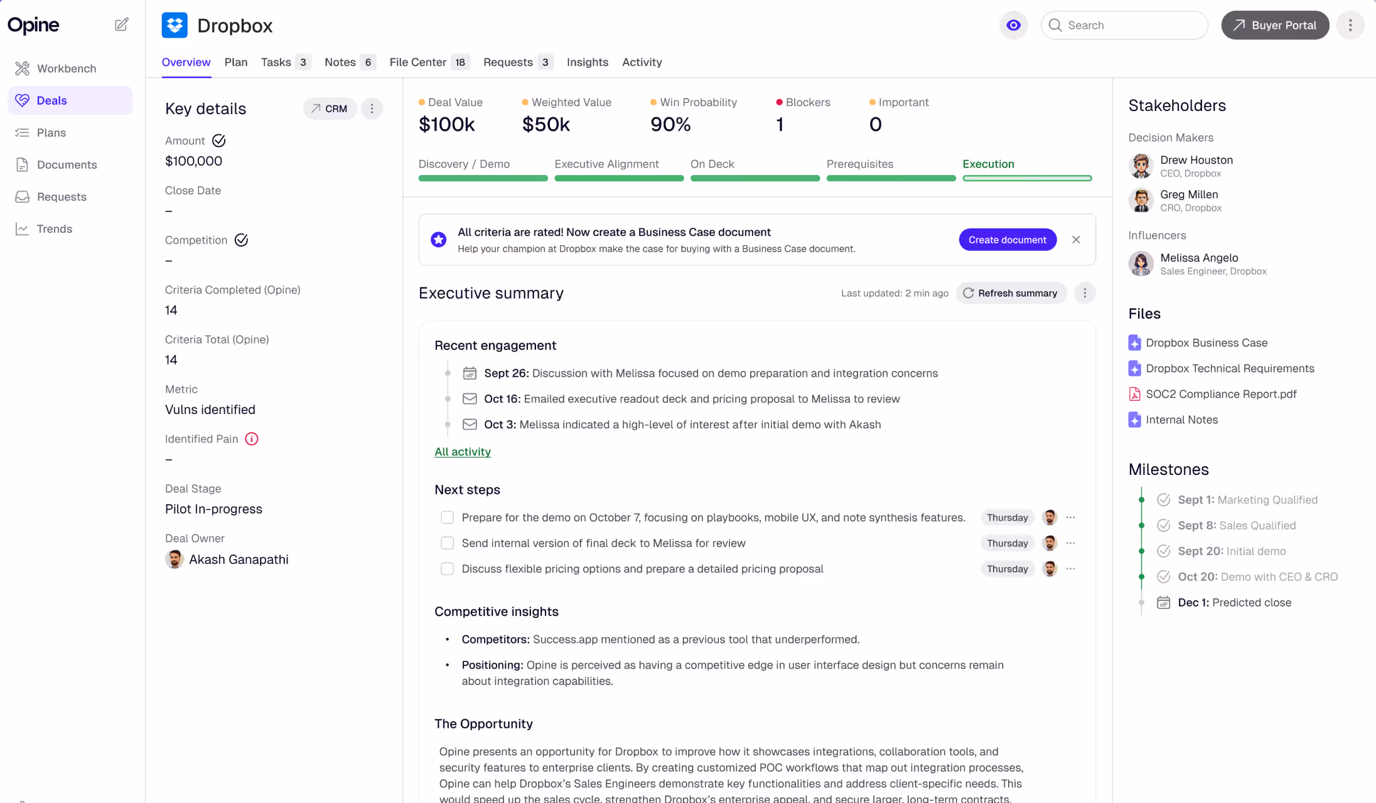Select the Executive Alignment stage bar

tap(619, 179)
